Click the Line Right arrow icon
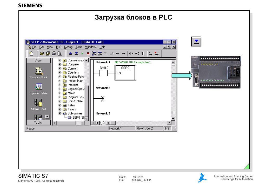Image resolution: width=266 pixels, height=184 pixels. point(123,53)
